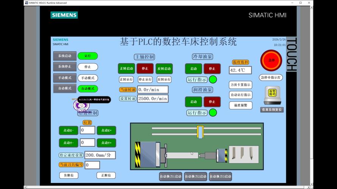Click the 刀具卡紧指示 indicator
Screen dimensions: 337x189
(240, 85)
